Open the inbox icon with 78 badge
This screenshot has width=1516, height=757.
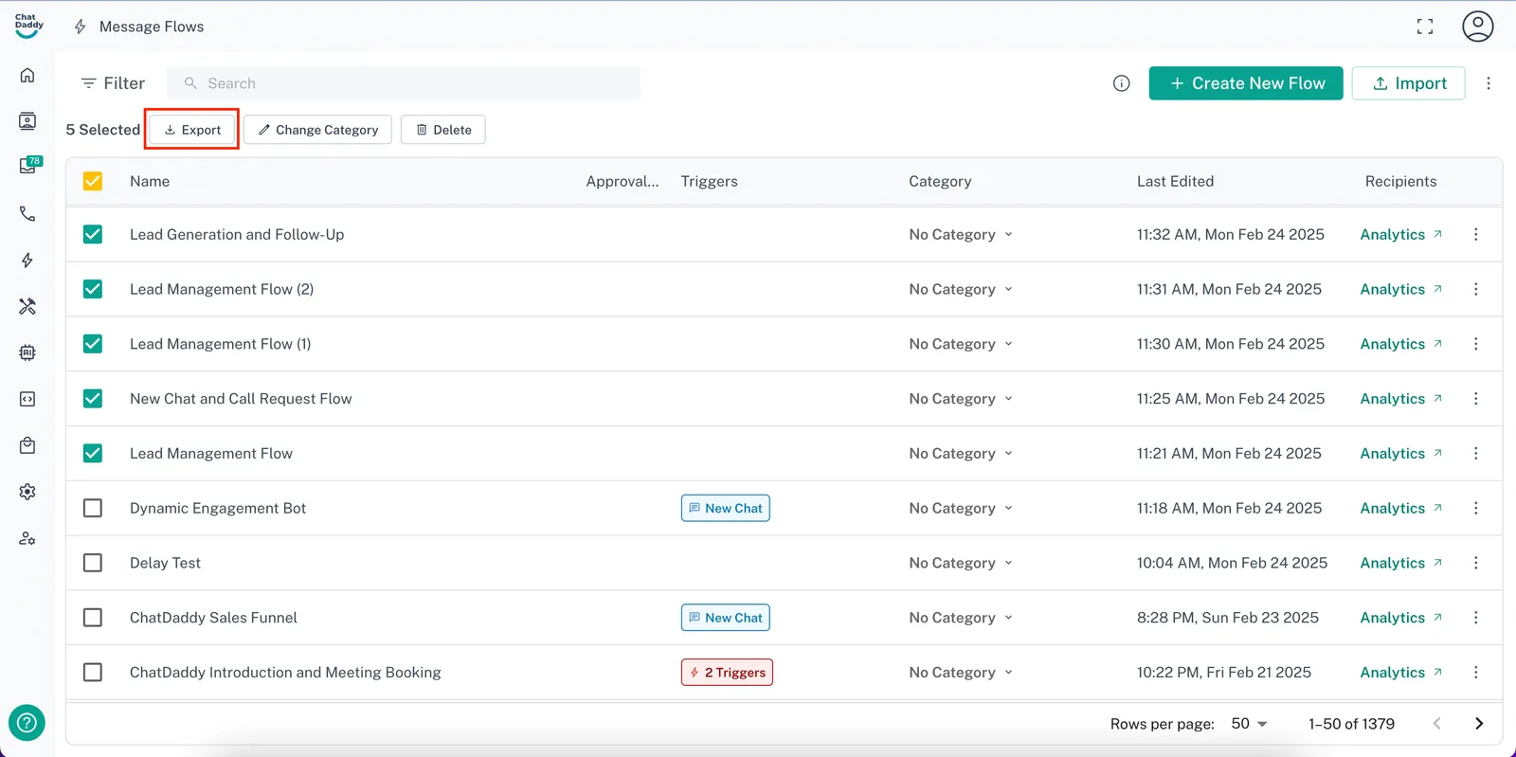[28, 167]
